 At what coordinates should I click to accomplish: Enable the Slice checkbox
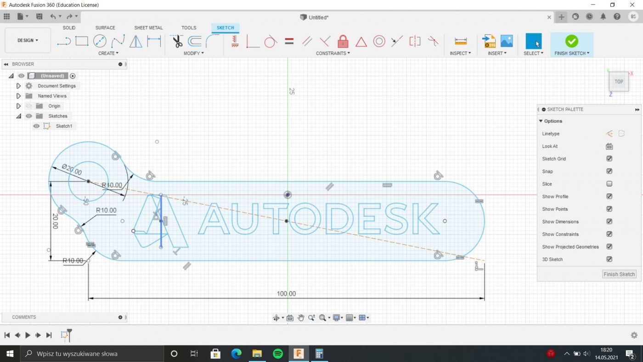[609, 184]
